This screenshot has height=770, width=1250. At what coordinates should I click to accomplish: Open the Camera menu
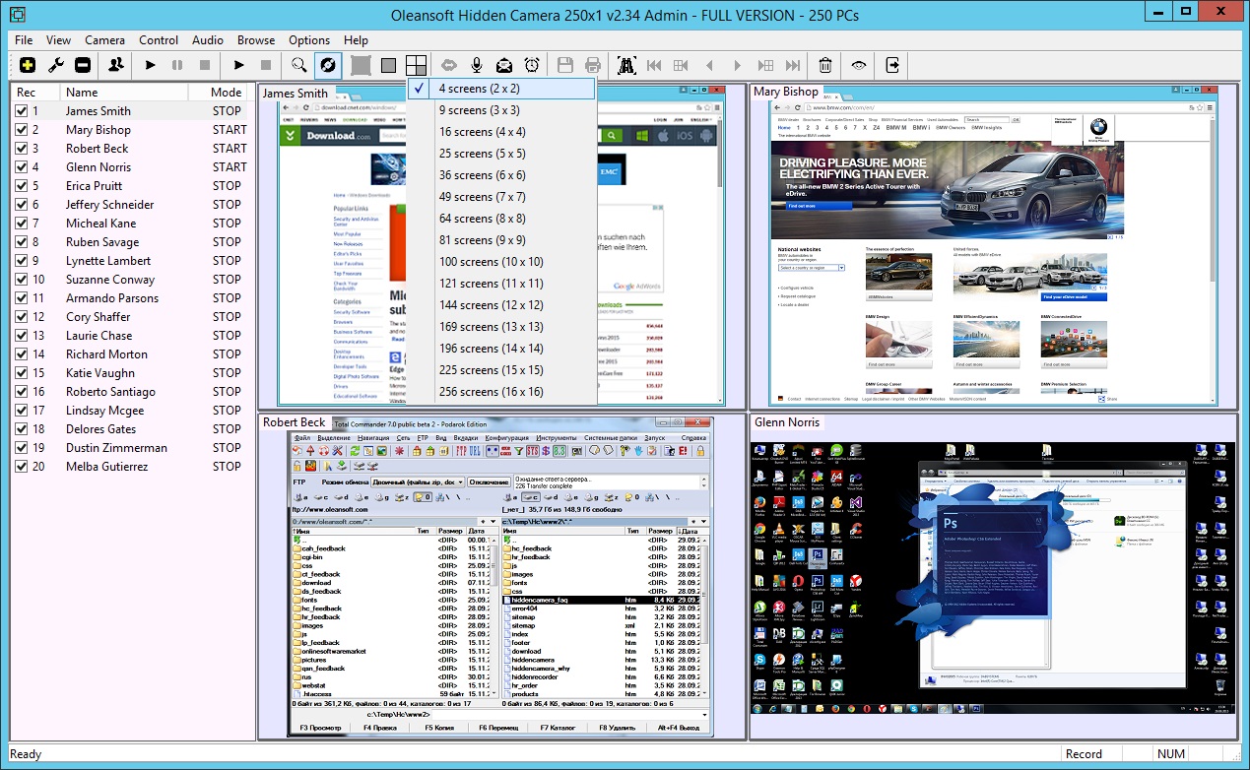tap(104, 40)
